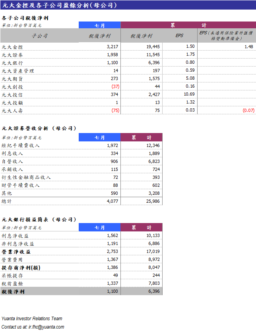
Task: Select the value 8,972
Action: [x=154, y=259]
